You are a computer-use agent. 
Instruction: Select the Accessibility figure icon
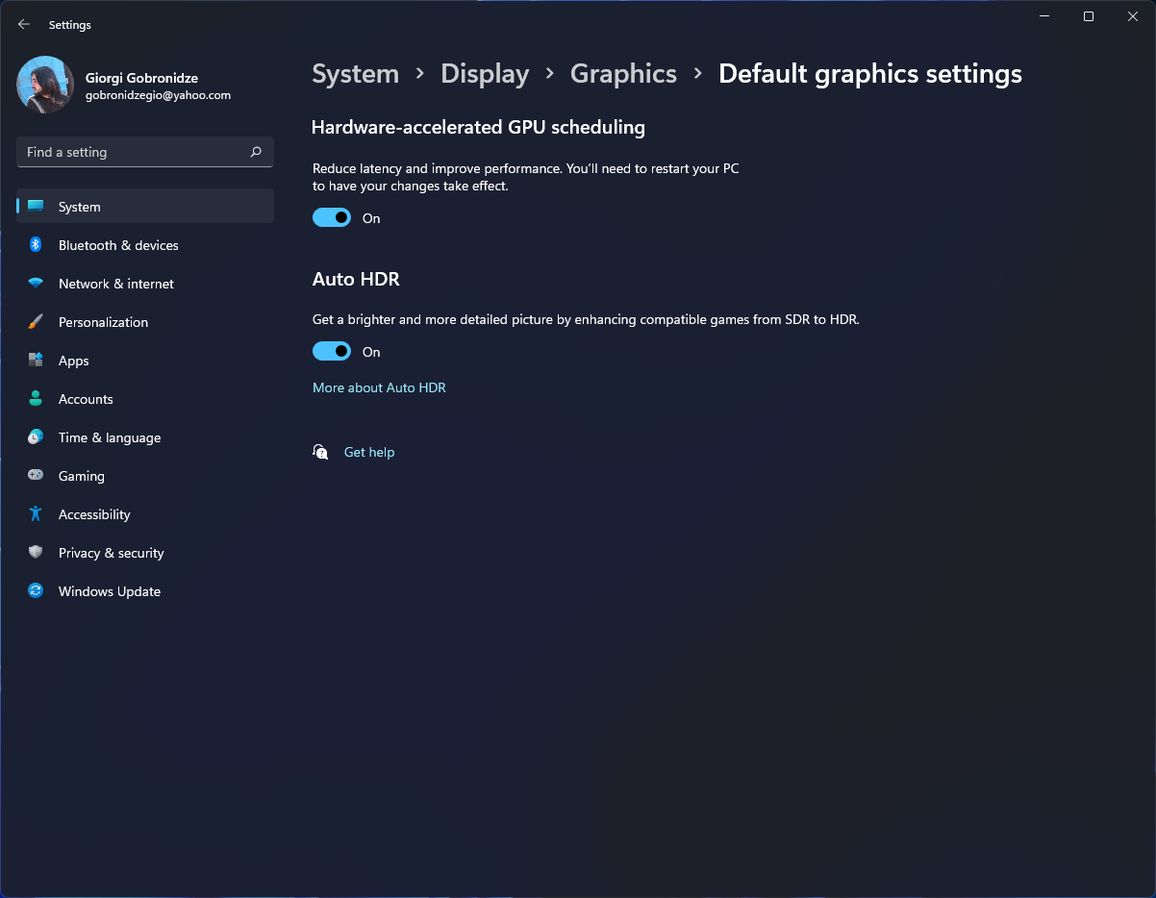36,514
